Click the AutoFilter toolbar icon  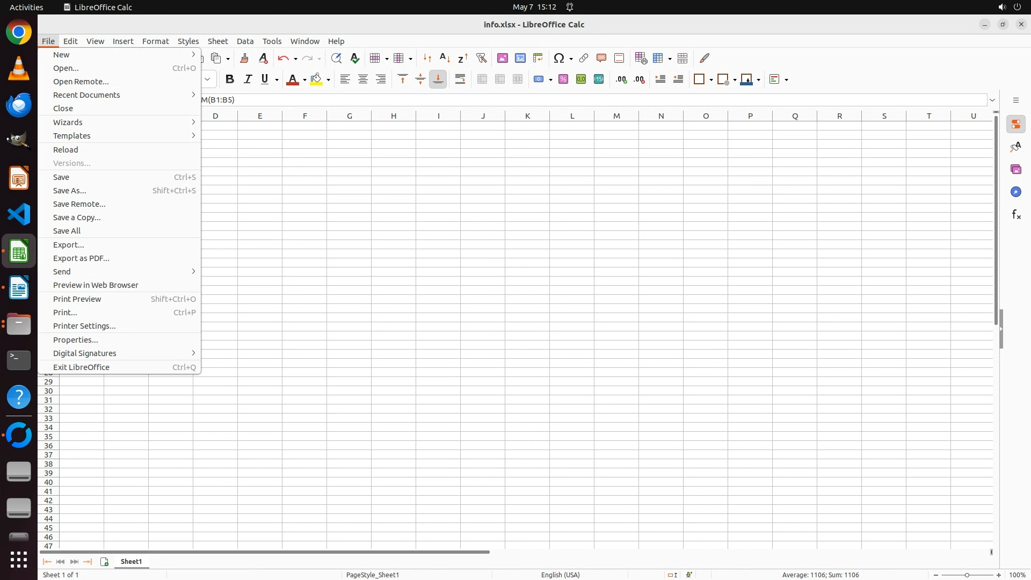(x=481, y=58)
